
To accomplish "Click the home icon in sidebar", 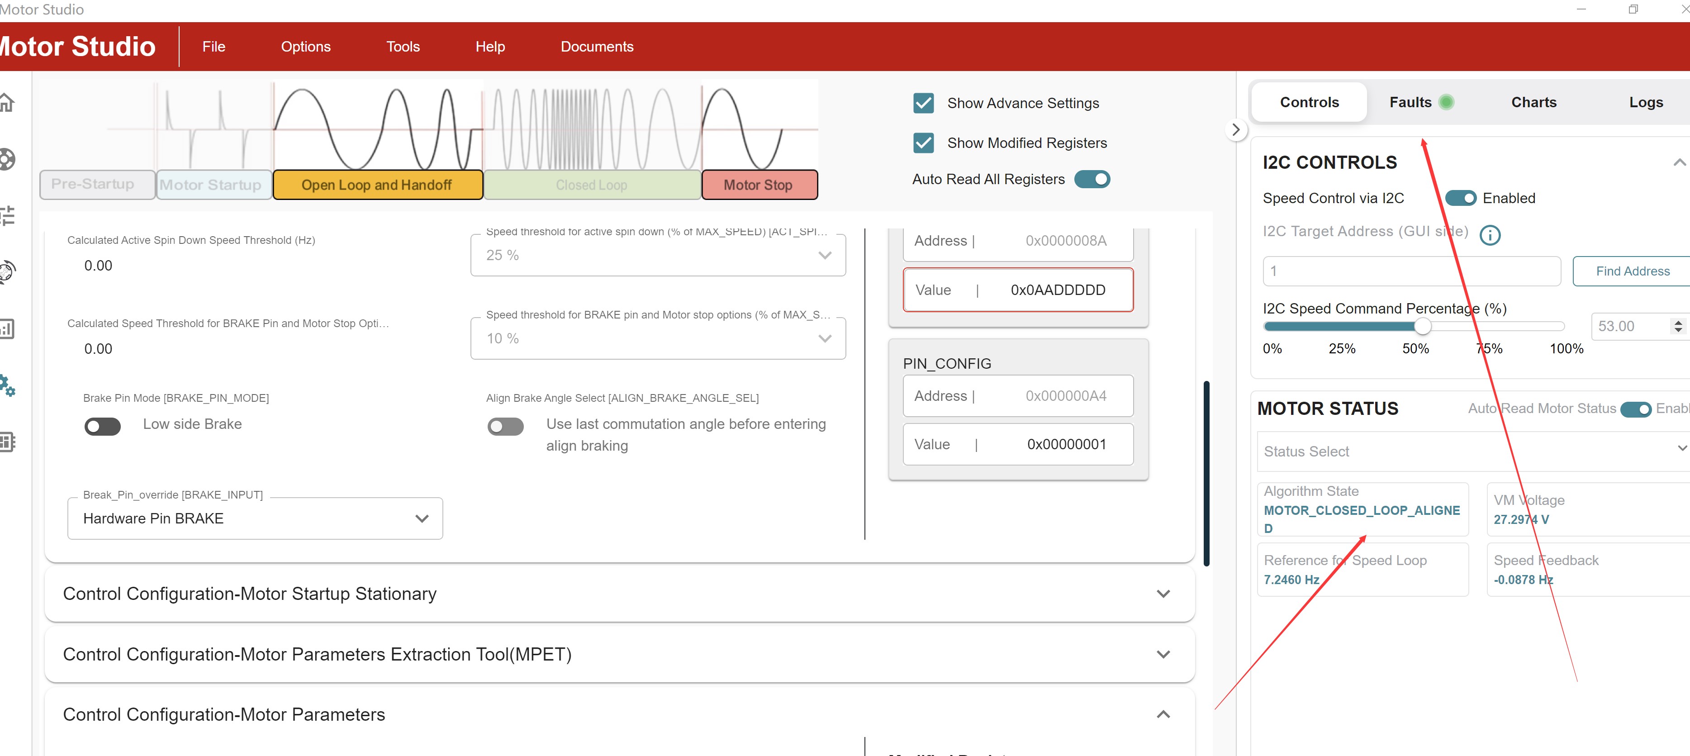I will click(7, 103).
